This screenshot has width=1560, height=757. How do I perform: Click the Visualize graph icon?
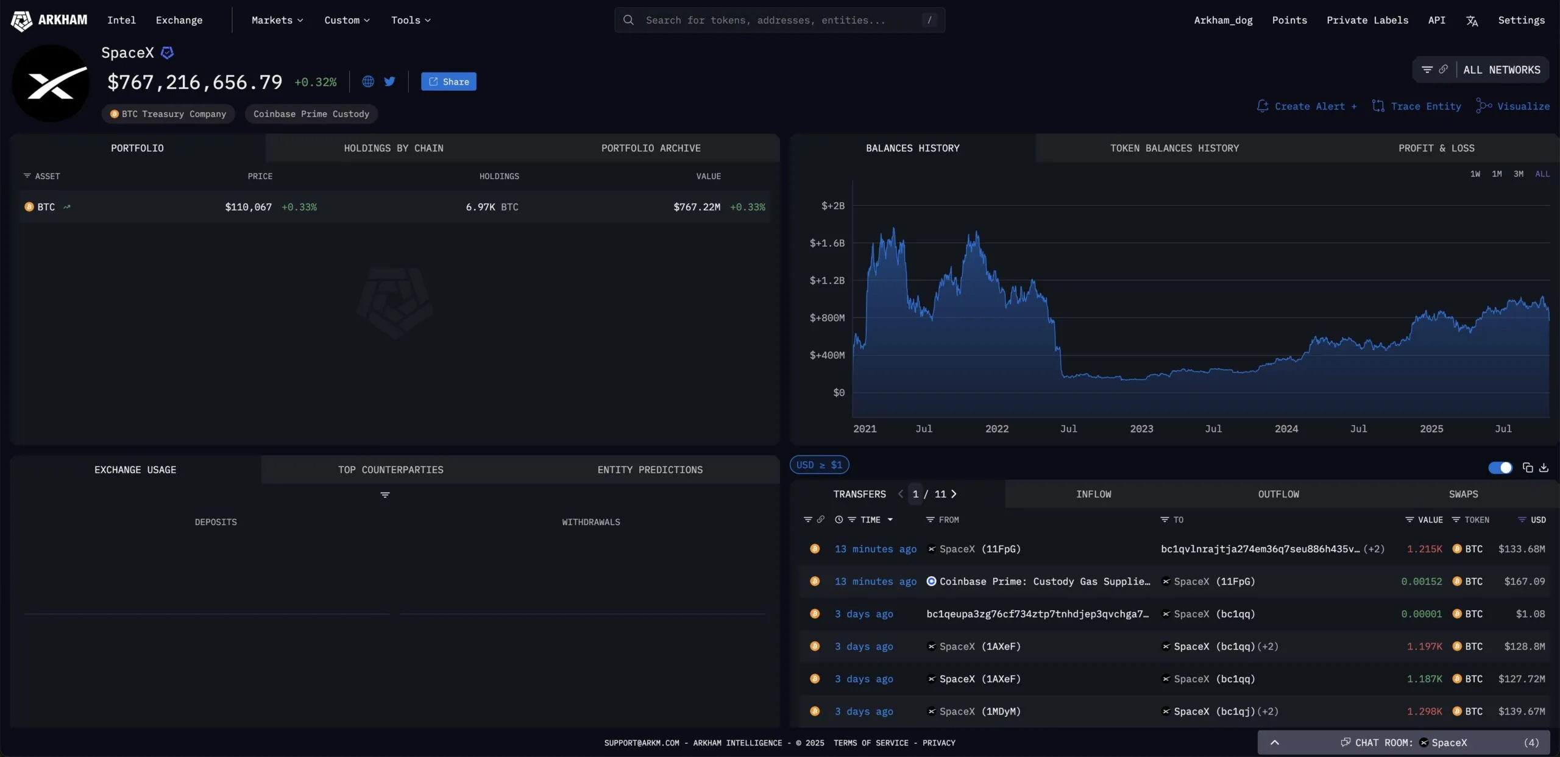click(x=1484, y=106)
